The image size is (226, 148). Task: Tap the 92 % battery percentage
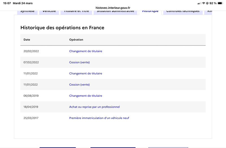click(x=213, y=3)
